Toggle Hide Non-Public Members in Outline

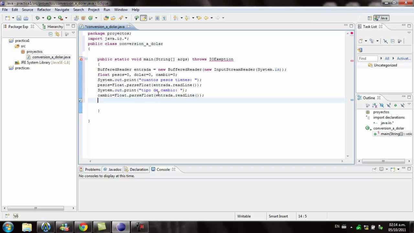pos(395,105)
